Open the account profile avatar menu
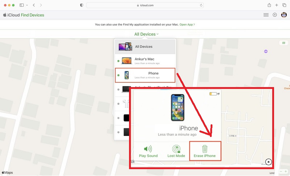Screen dimensions: 290x176 pos(284,15)
